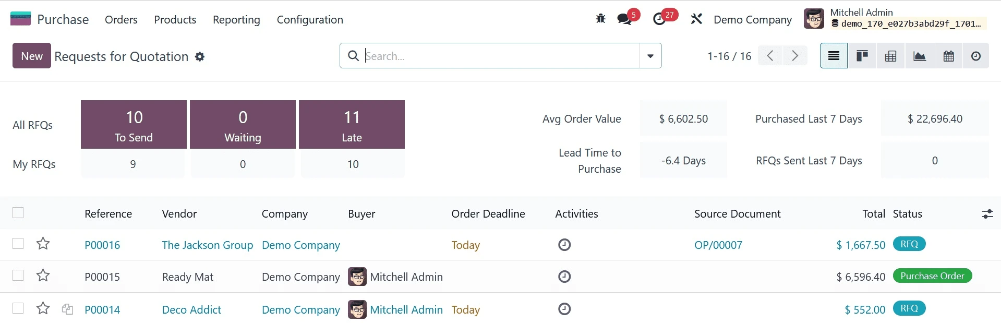Open the Configuration menu

click(310, 20)
